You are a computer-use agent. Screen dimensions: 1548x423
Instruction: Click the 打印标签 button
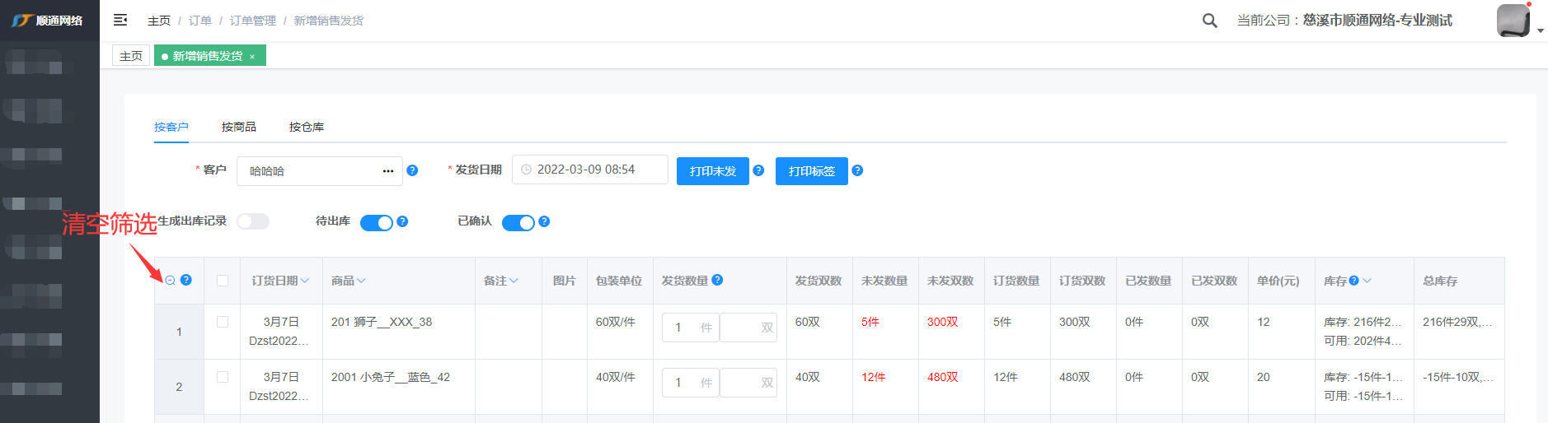[811, 171]
